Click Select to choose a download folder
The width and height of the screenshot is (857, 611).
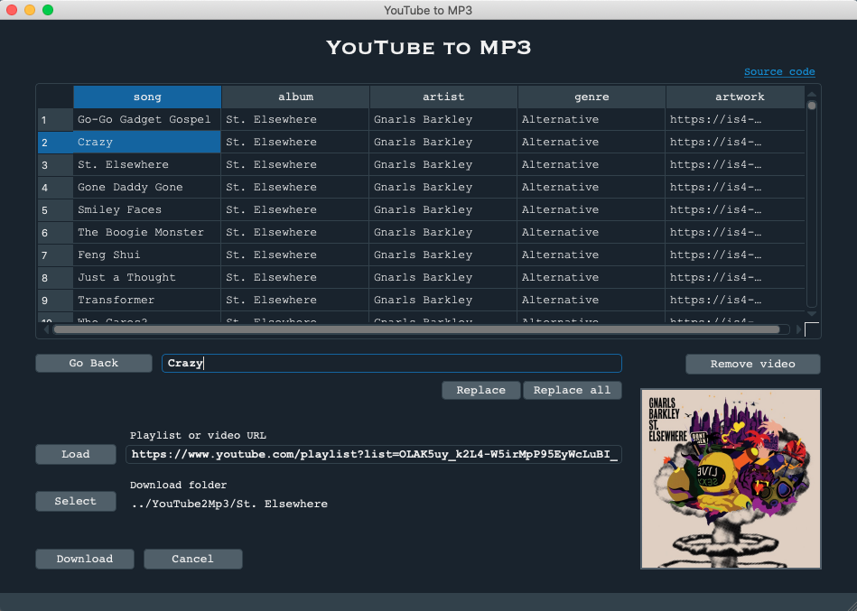coord(75,501)
